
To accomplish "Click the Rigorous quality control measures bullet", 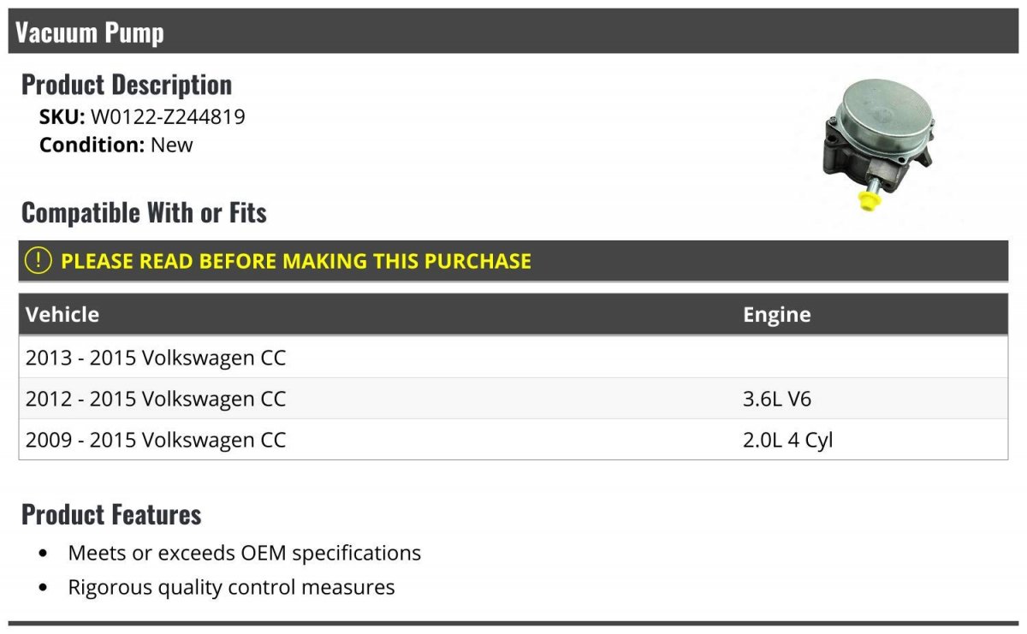I will coord(231,587).
